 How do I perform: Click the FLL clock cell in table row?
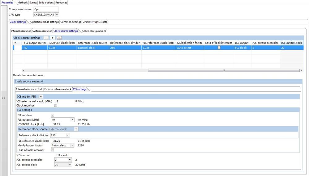point(242,48)
